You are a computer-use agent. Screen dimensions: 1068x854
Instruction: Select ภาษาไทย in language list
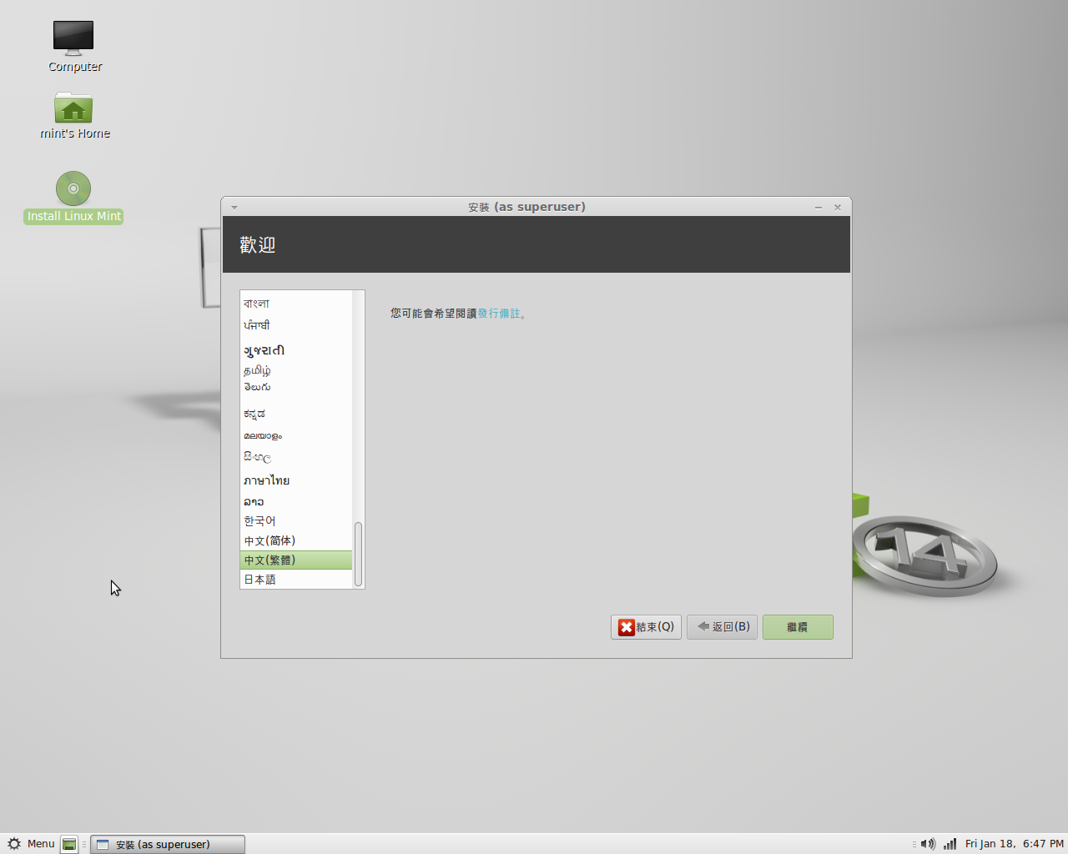click(296, 480)
